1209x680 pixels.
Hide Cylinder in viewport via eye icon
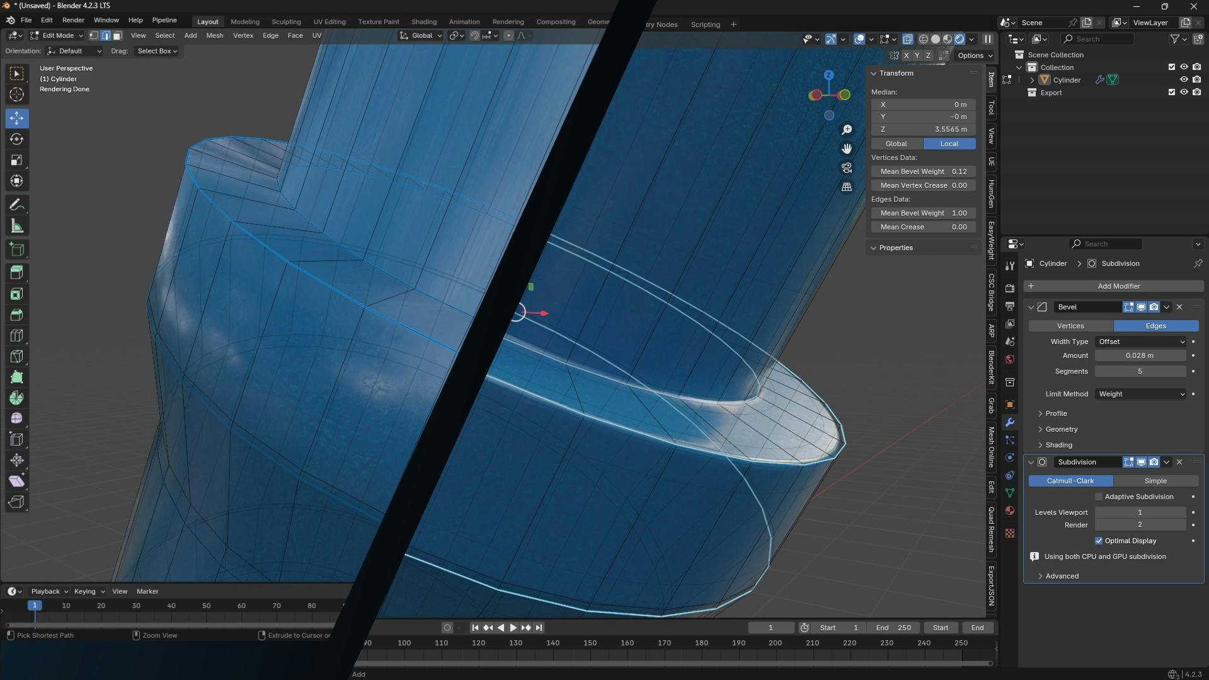click(x=1184, y=80)
